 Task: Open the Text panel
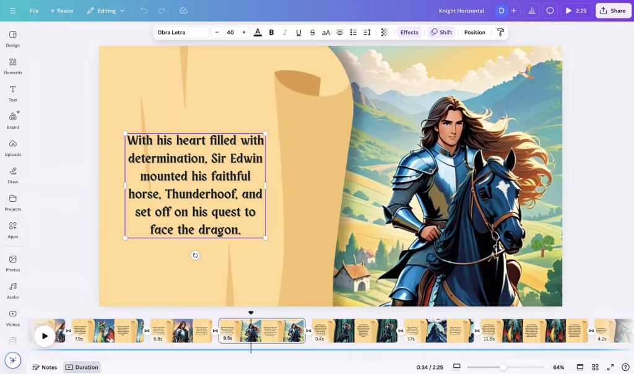coord(13,94)
